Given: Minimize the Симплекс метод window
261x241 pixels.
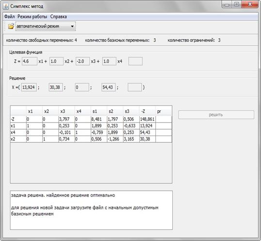Looking at the screenshot, I should [x=227, y=4].
